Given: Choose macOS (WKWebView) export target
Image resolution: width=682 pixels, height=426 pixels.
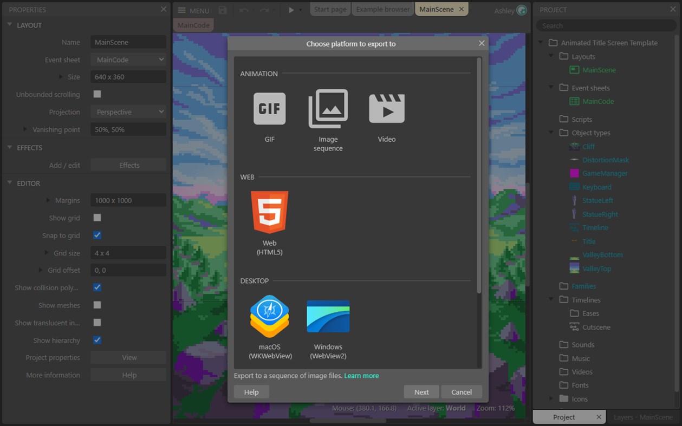Looking at the screenshot, I should point(269,317).
